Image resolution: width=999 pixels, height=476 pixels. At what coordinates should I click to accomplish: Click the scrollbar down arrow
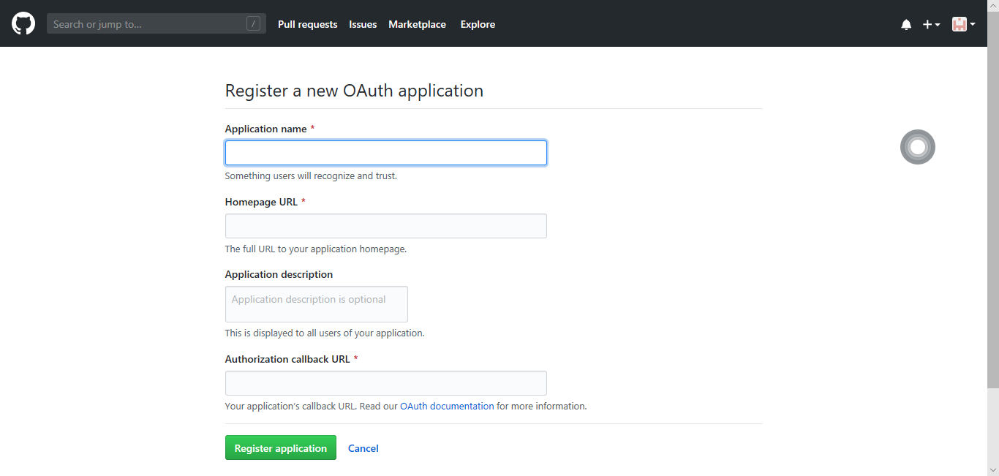coord(993,470)
